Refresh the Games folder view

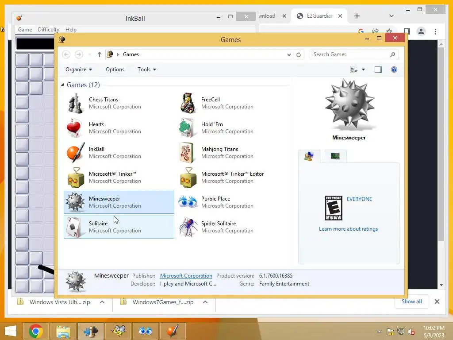[x=299, y=54]
